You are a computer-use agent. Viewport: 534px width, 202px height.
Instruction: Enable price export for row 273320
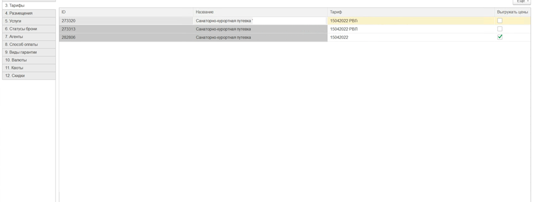500,21
